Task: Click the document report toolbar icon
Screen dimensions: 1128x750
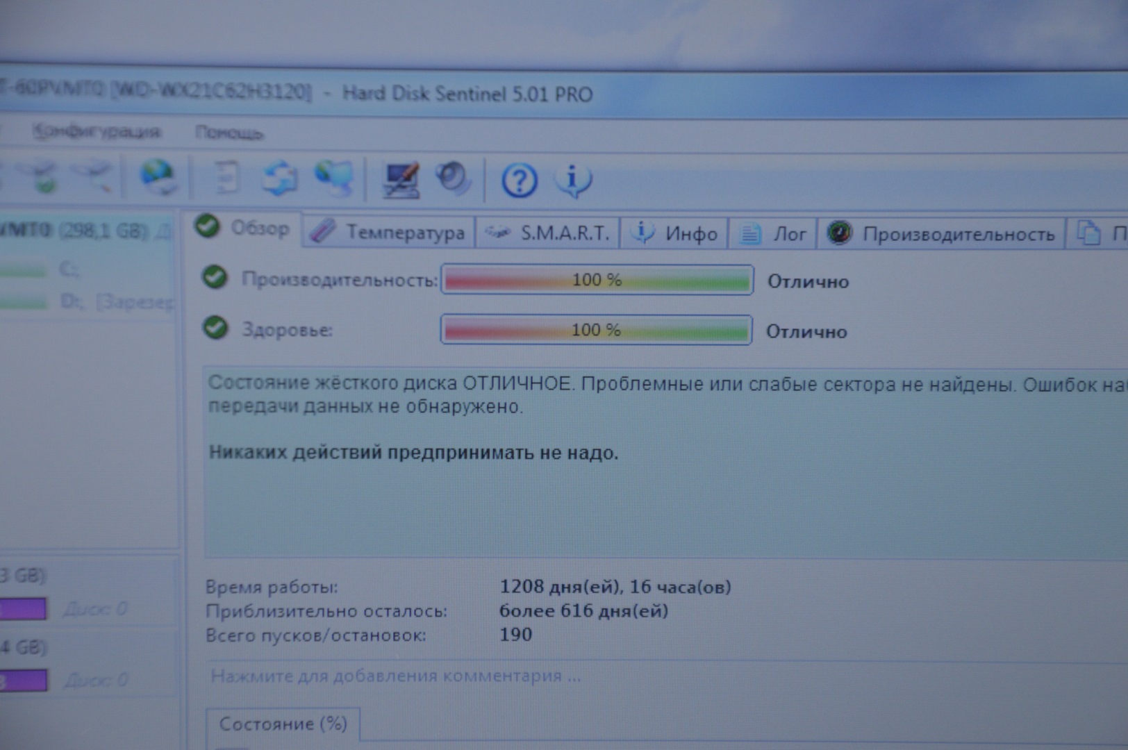Action: pyautogui.click(x=226, y=178)
